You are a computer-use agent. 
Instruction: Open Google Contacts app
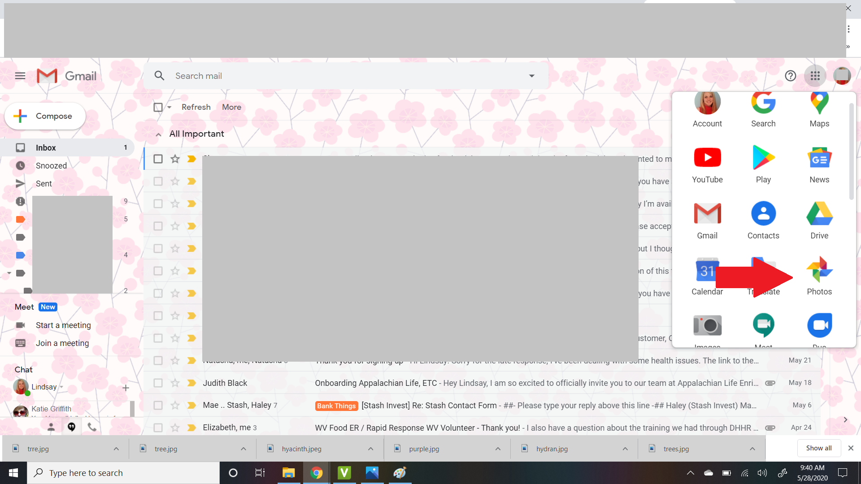(x=763, y=219)
